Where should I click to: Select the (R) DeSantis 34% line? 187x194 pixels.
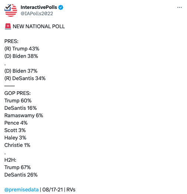[x=25, y=78]
